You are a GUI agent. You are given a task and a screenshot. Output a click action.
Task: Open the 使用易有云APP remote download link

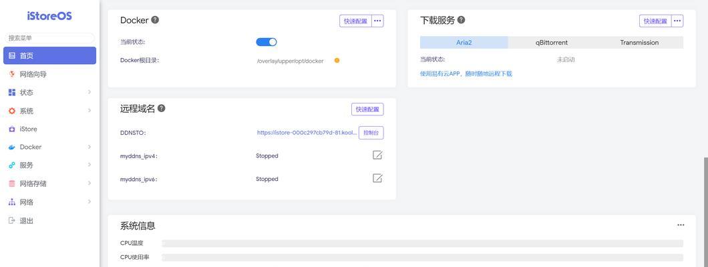pyautogui.click(x=466, y=73)
